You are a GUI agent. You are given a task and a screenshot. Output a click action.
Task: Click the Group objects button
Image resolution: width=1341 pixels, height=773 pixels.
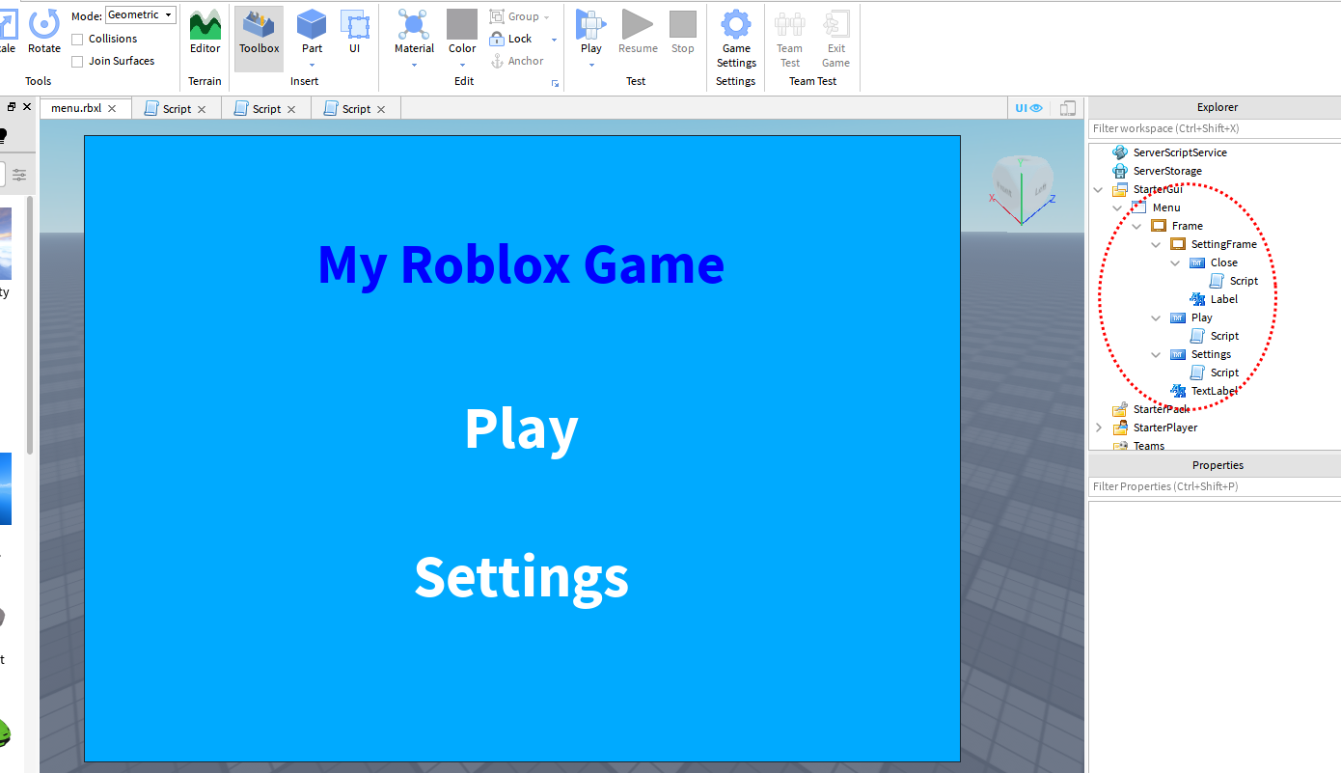519,16
